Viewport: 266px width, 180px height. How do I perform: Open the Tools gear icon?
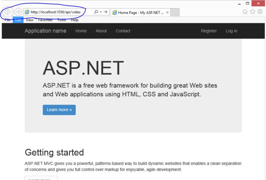[260, 11]
